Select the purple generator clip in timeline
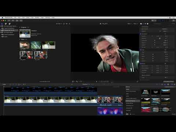Image resolution: width=176 pixels, height=132 pixels. click(x=110, y=111)
